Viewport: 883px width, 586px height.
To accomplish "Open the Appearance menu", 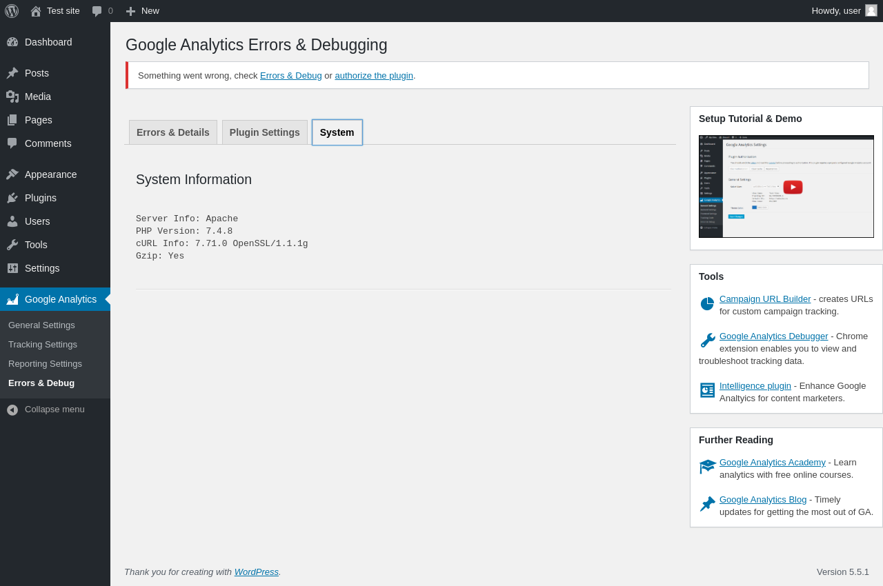I will click(55, 174).
